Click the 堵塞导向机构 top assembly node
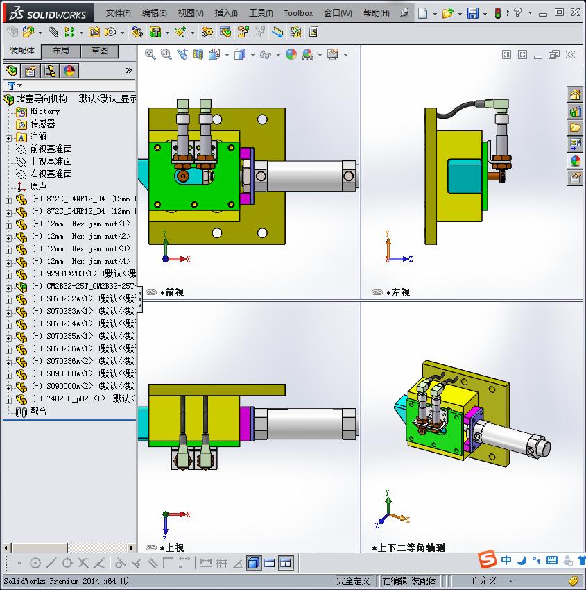The image size is (586, 590). (42, 99)
